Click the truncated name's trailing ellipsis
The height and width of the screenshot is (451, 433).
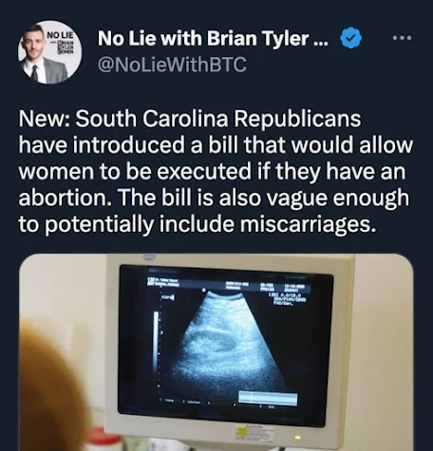321,43
